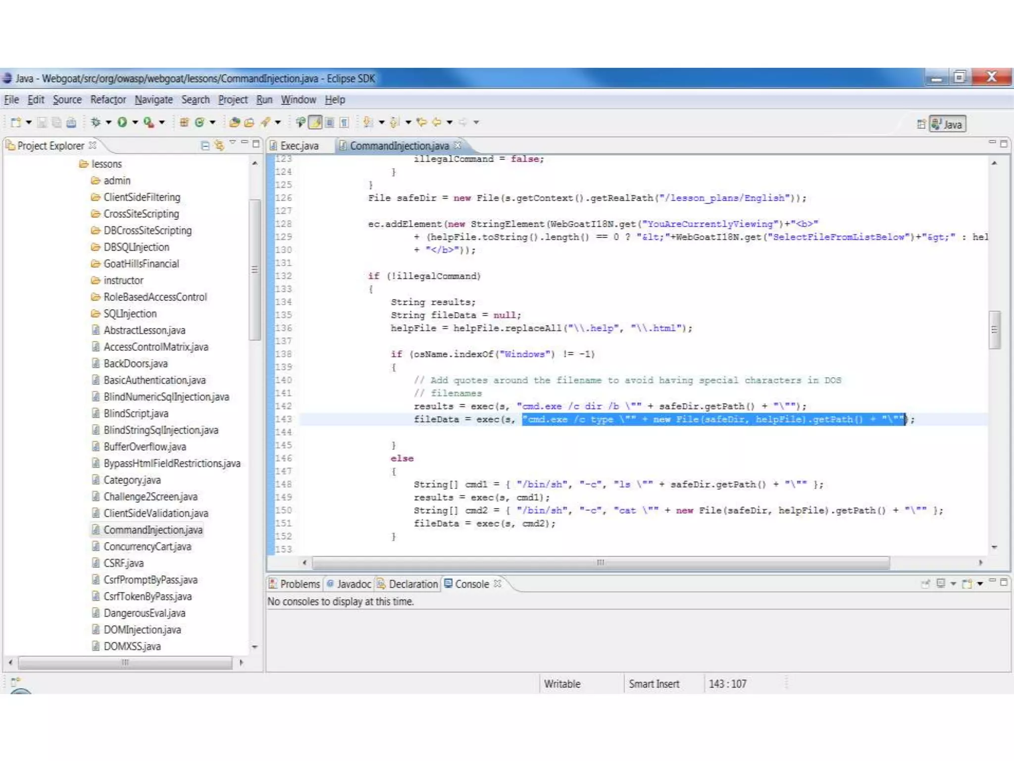Open the Open Perspective icon

[x=921, y=124]
